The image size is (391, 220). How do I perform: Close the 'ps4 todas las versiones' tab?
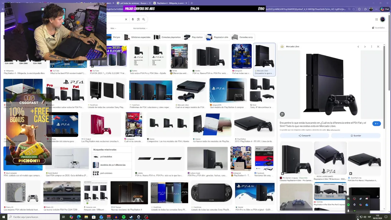151,3
